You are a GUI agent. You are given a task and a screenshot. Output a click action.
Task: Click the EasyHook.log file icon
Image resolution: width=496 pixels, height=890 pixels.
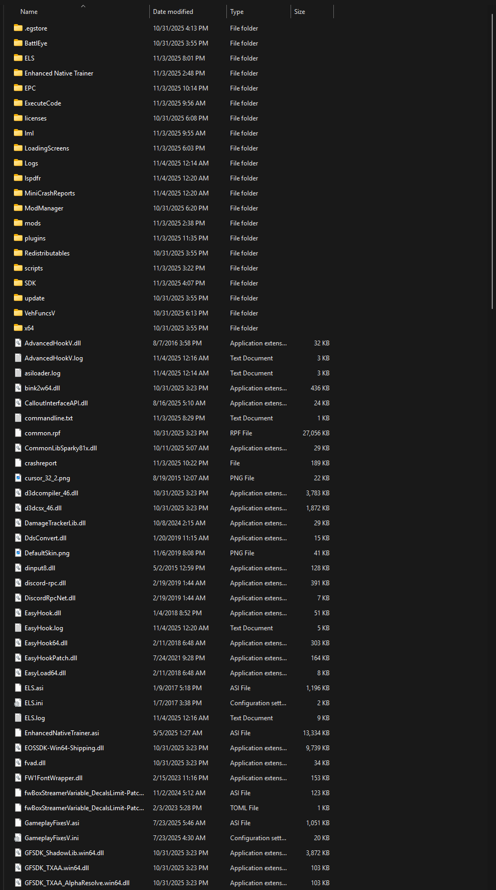(x=18, y=628)
